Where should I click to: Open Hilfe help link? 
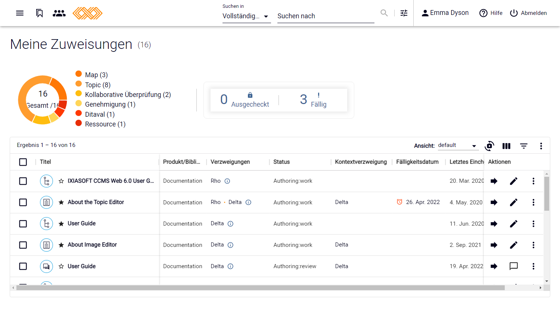click(491, 13)
